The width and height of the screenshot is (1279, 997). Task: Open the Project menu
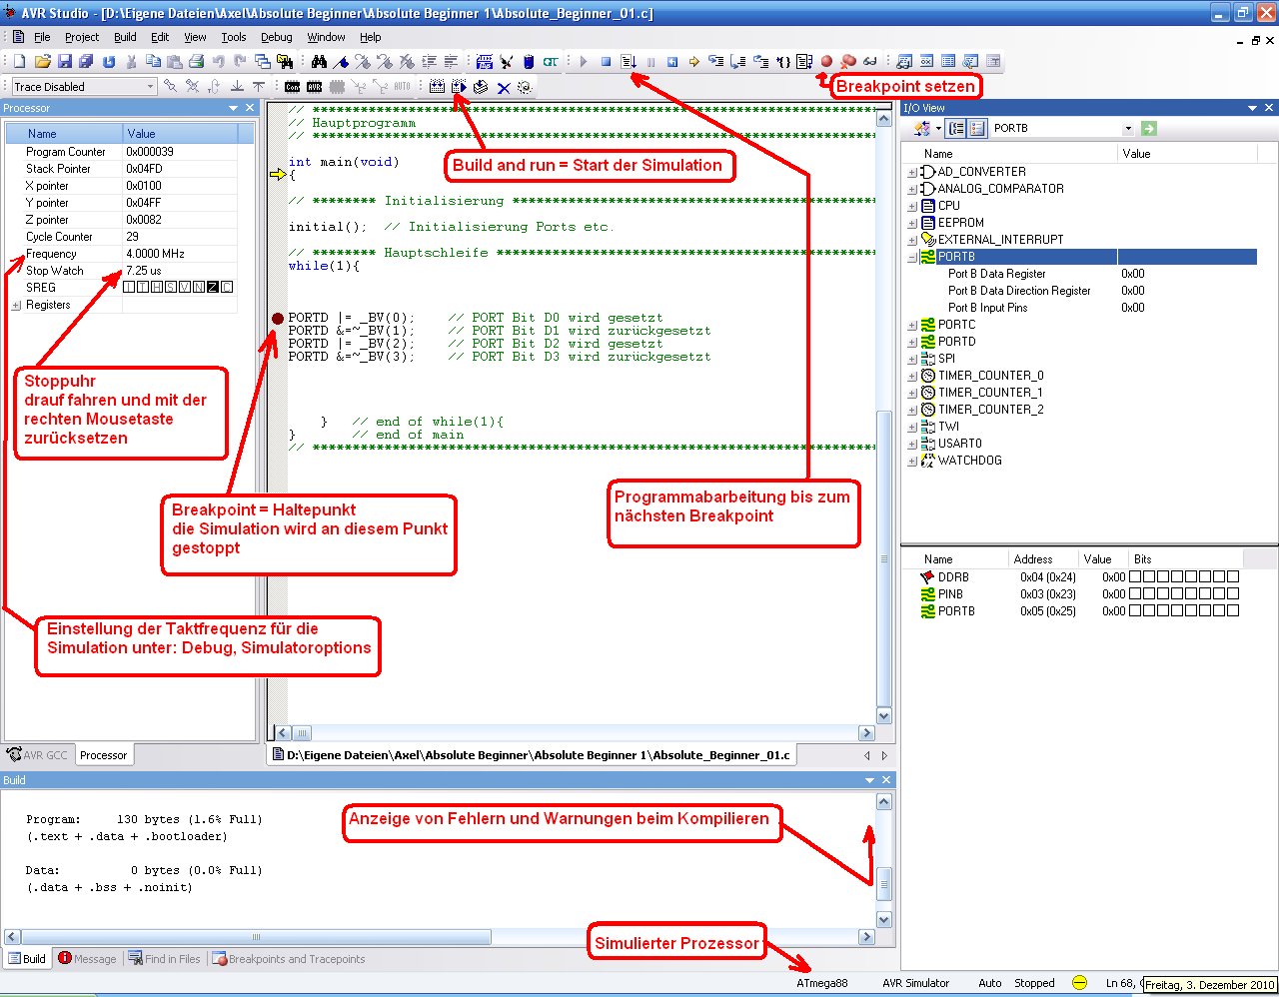pyautogui.click(x=82, y=37)
